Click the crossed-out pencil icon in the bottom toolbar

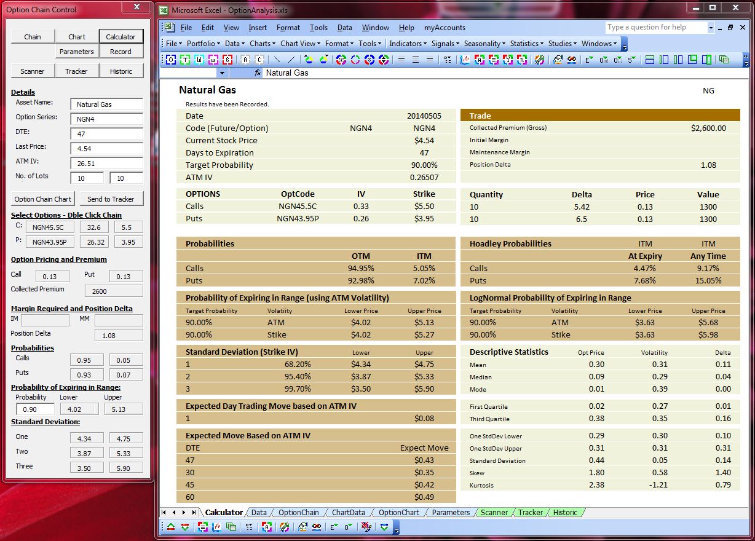pyautogui.click(x=366, y=527)
